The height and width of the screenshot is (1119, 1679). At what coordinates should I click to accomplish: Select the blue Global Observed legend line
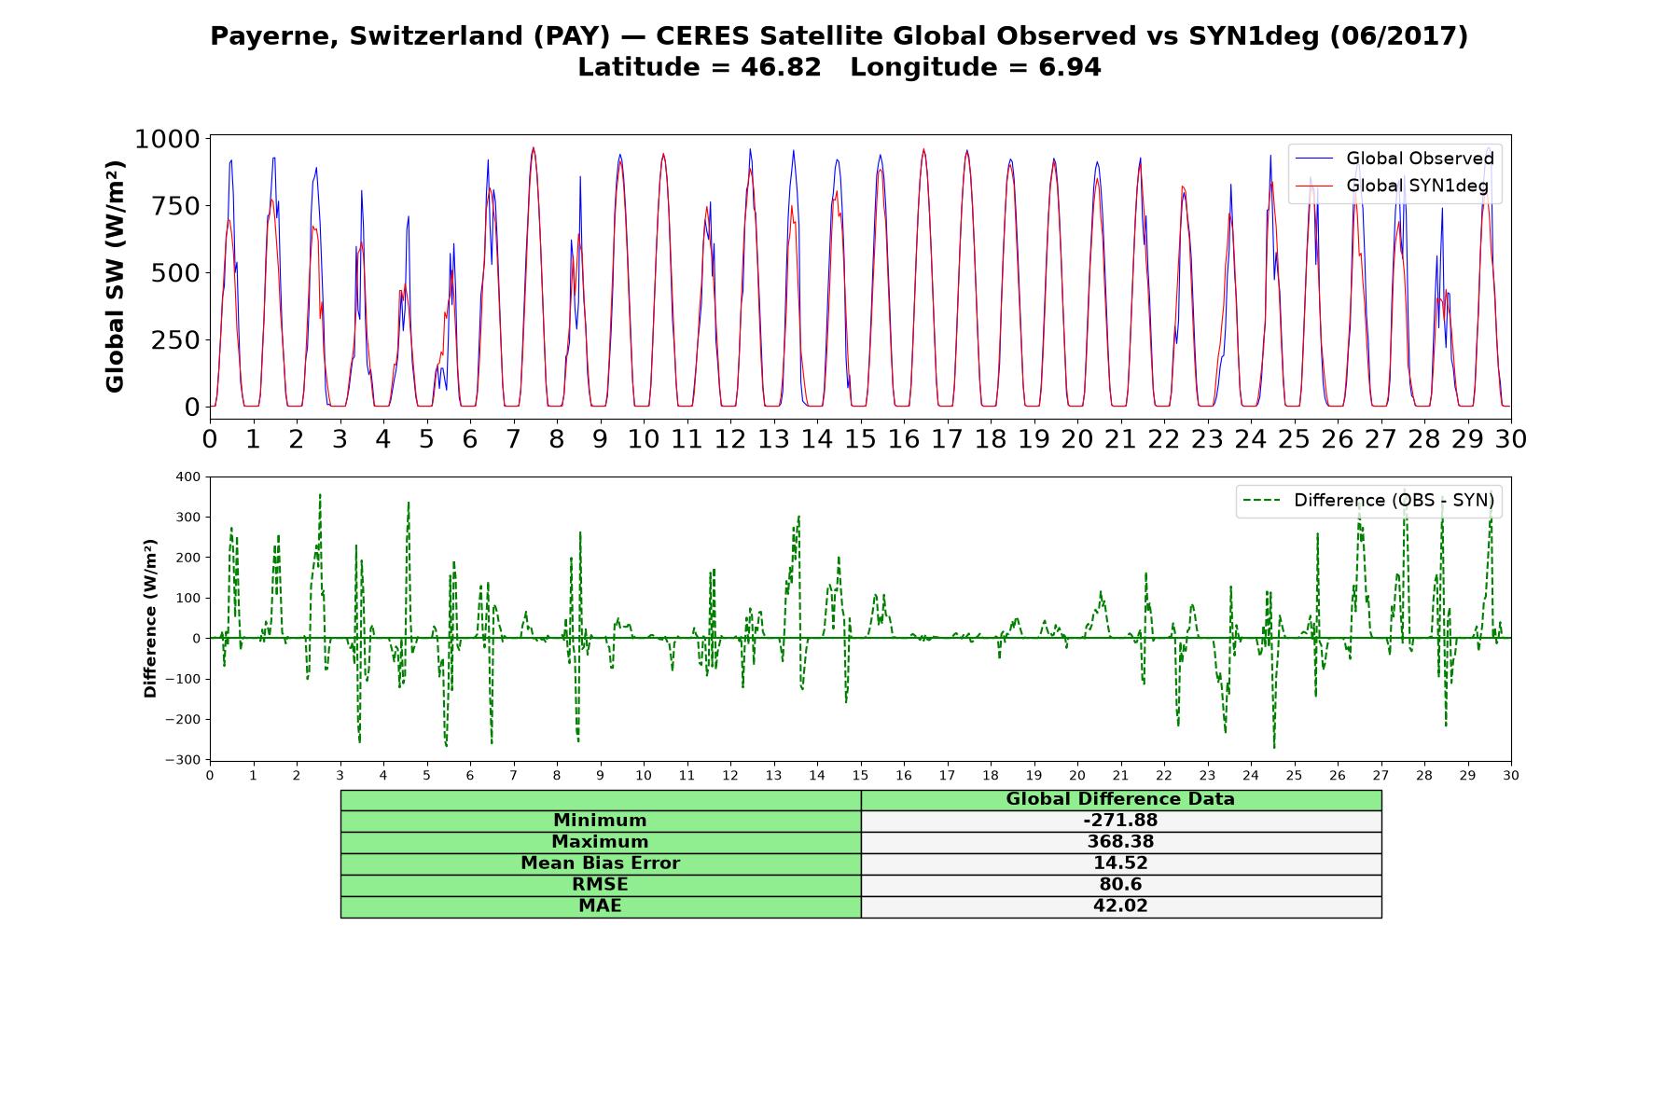(x=1315, y=159)
